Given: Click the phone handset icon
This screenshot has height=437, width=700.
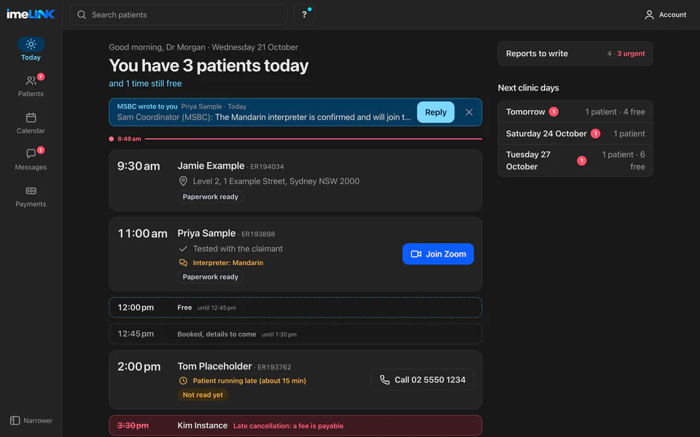Looking at the screenshot, I should 384,380.
